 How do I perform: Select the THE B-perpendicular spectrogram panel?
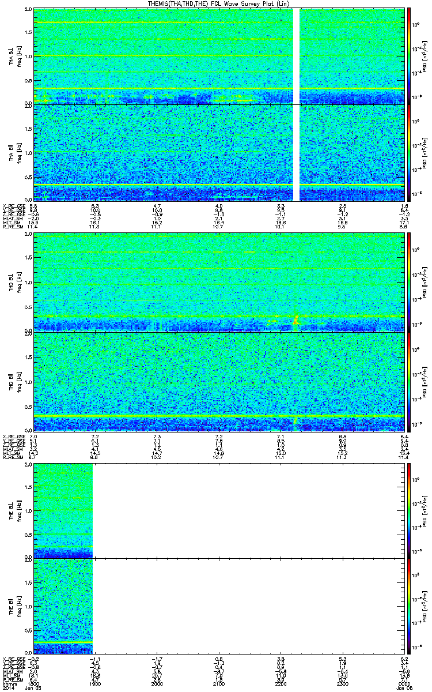218,510
